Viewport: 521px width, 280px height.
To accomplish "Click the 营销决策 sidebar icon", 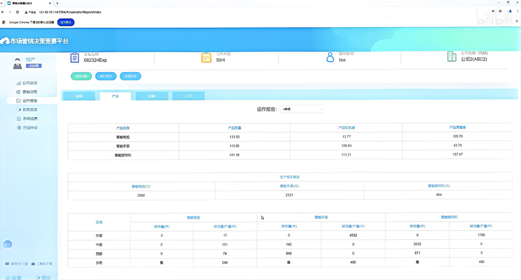I will point(19,92).
